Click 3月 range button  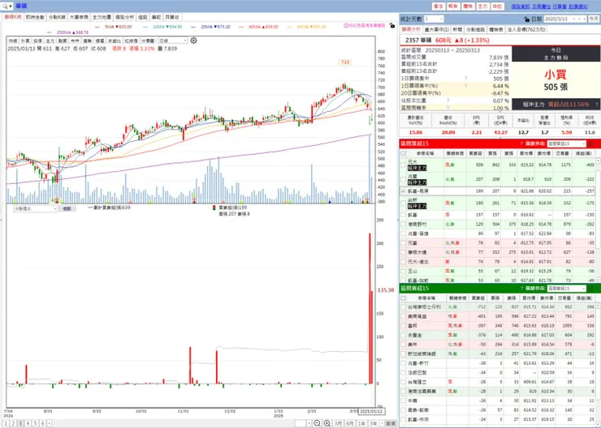[338, 423]
